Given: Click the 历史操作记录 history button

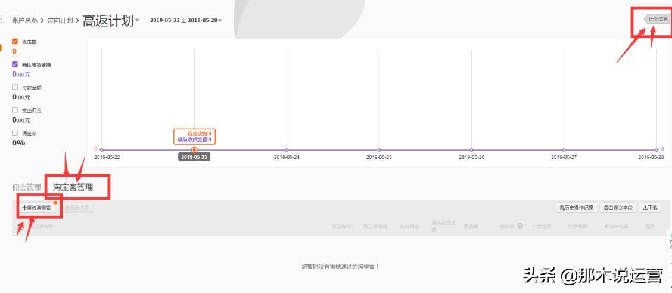Looking at the screenshot, I should coord(577,208).
